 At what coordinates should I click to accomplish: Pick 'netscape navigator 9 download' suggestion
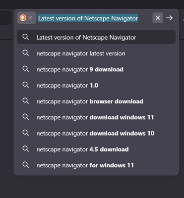(x=96, y=69)
